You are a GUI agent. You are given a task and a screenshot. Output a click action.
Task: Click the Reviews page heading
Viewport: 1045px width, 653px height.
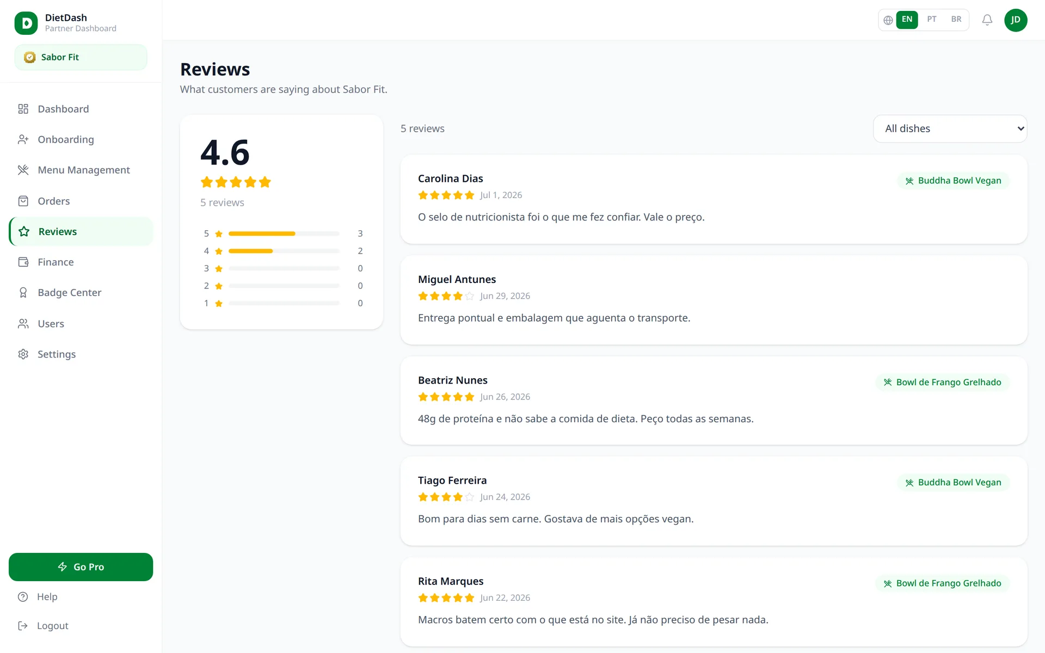215,70
